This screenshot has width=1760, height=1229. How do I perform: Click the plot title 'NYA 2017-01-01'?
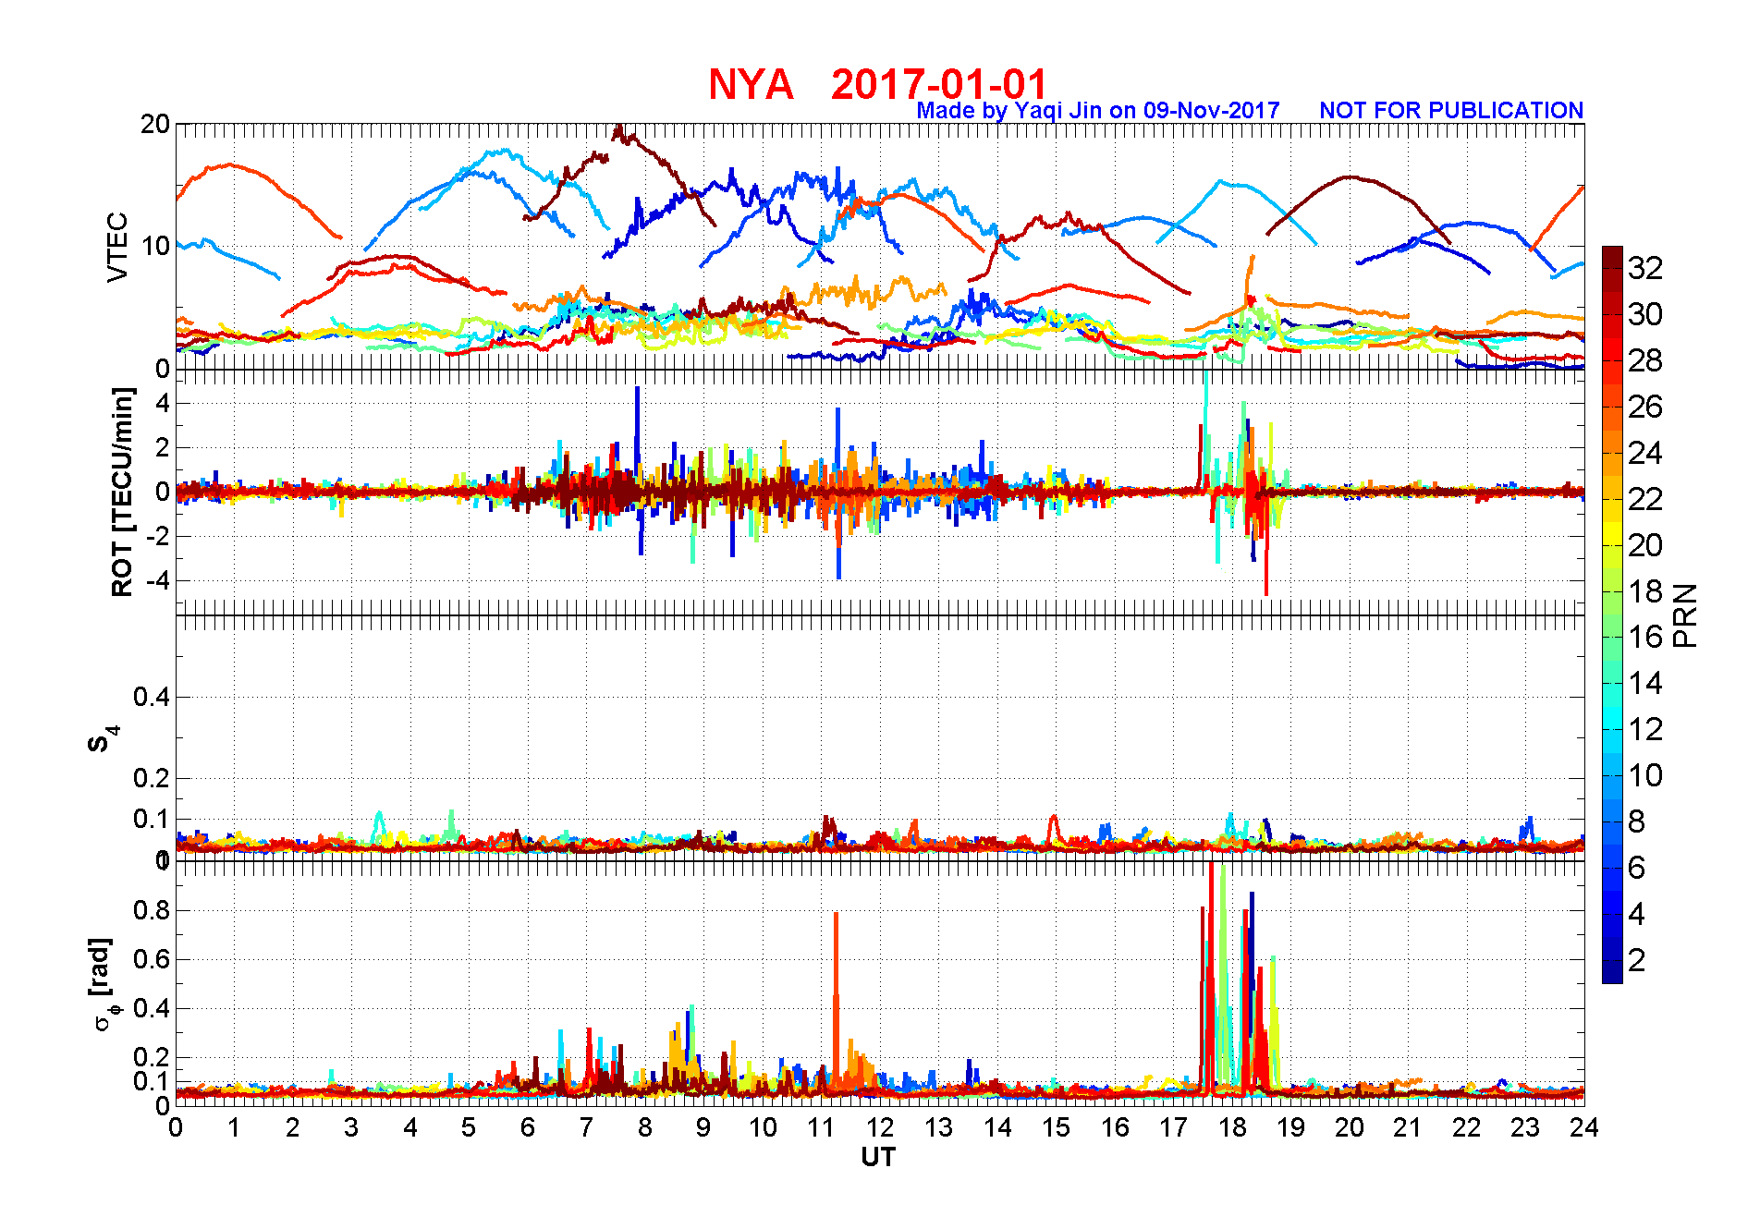point(878,84)
